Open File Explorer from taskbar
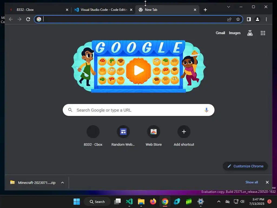Viewport: 277px width, 208px height. coord(141,201)
